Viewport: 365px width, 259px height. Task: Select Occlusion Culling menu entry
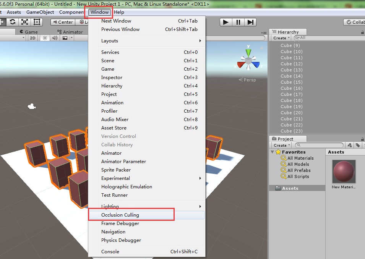click(147, 215)
